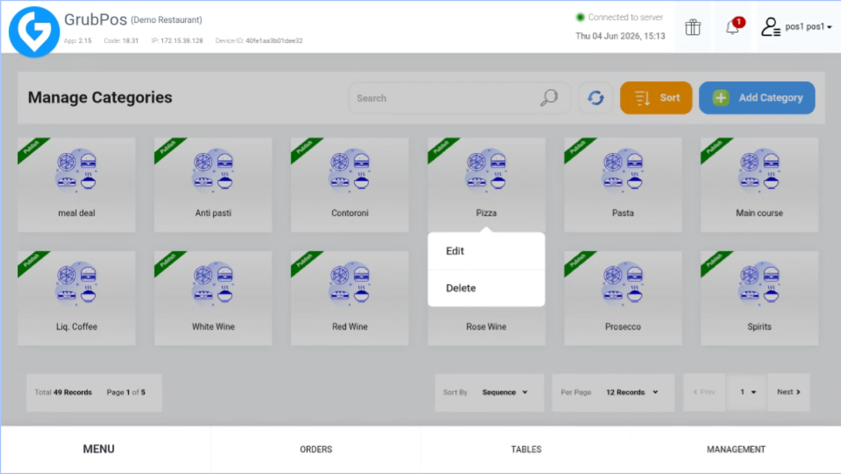Click the Connected to server status
Screen dimensions: 841x474
[x=620, y=17]
